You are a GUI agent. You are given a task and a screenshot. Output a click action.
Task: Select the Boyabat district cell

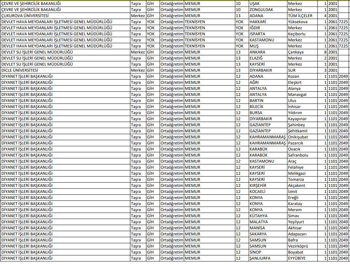point(302,252)
